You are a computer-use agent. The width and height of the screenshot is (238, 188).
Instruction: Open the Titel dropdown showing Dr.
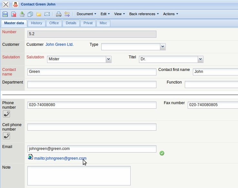click(x=201, y=59)
